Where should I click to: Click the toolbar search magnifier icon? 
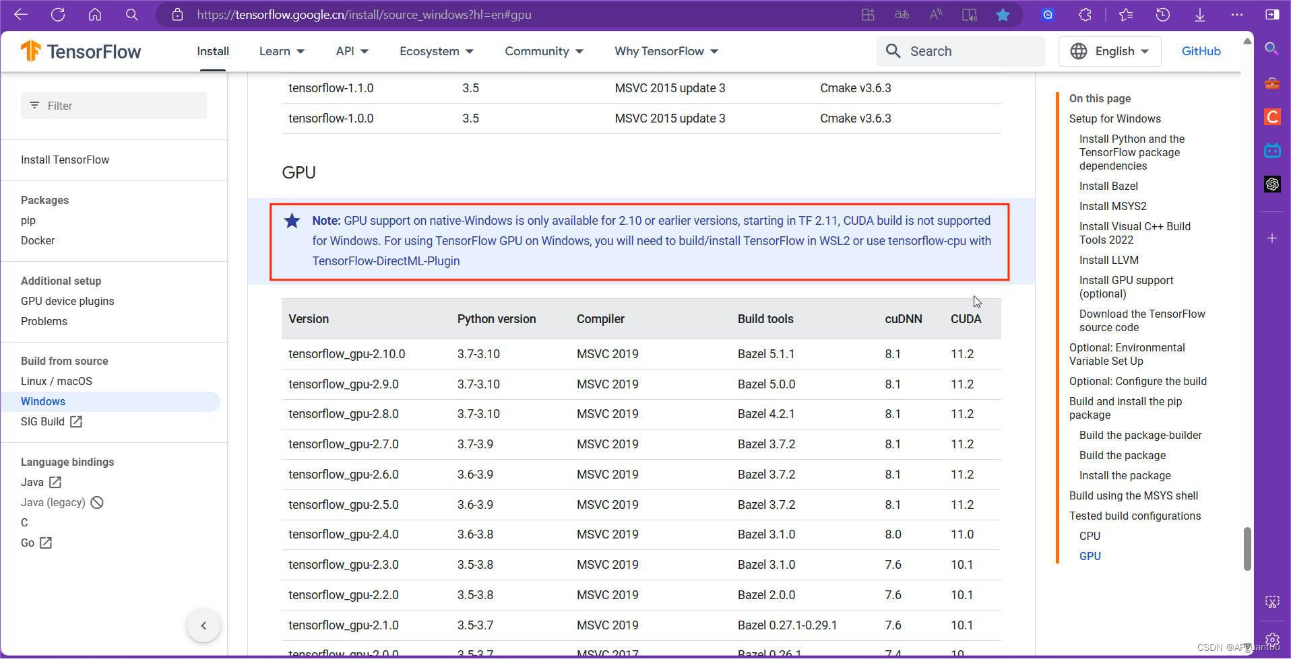coord(132,14)
